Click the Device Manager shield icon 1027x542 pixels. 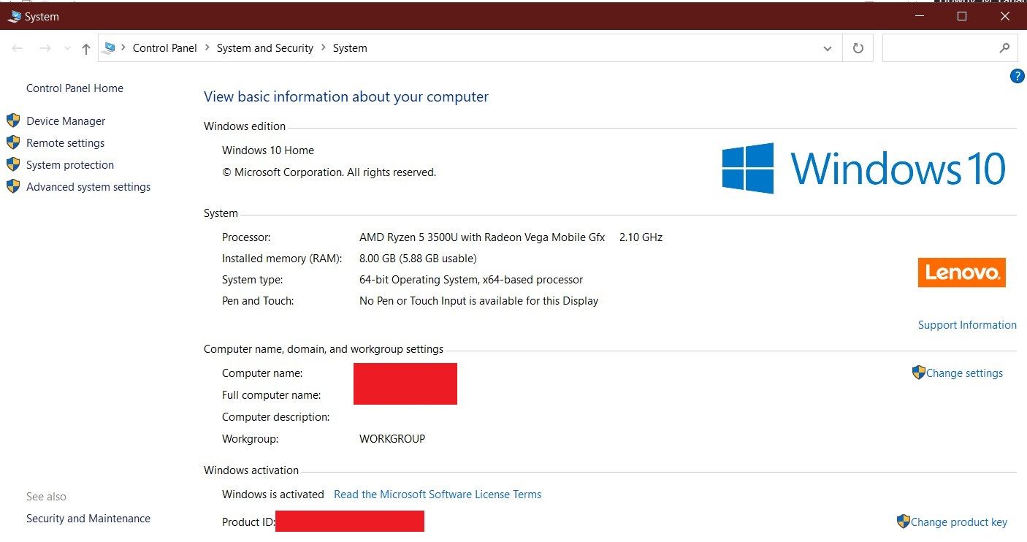13,121
